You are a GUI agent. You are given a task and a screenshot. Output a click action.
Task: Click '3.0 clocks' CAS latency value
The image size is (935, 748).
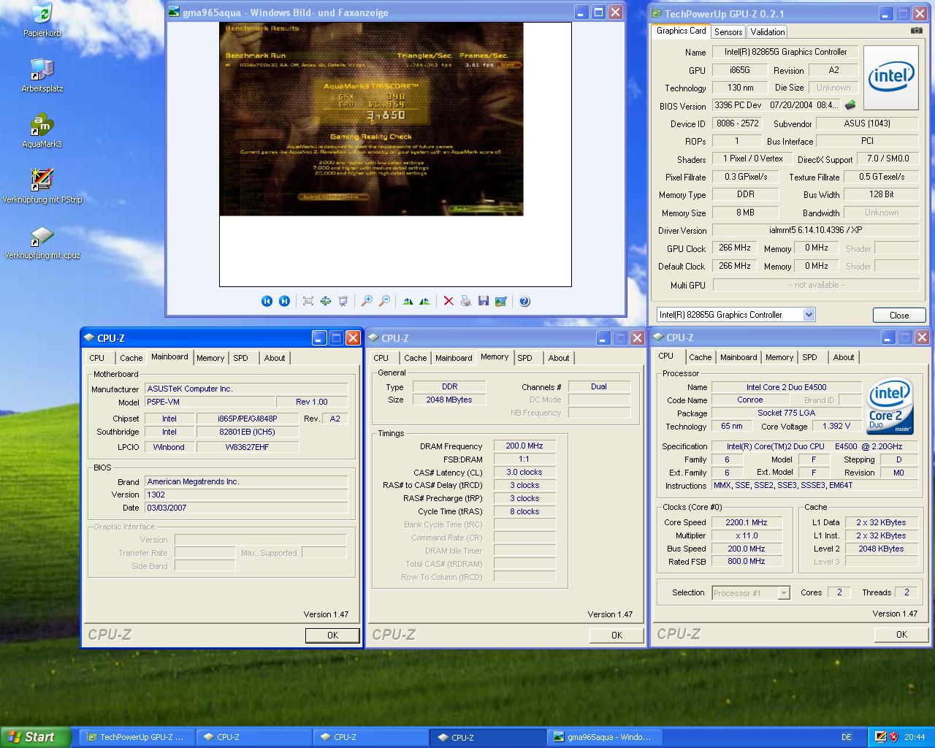524,472
